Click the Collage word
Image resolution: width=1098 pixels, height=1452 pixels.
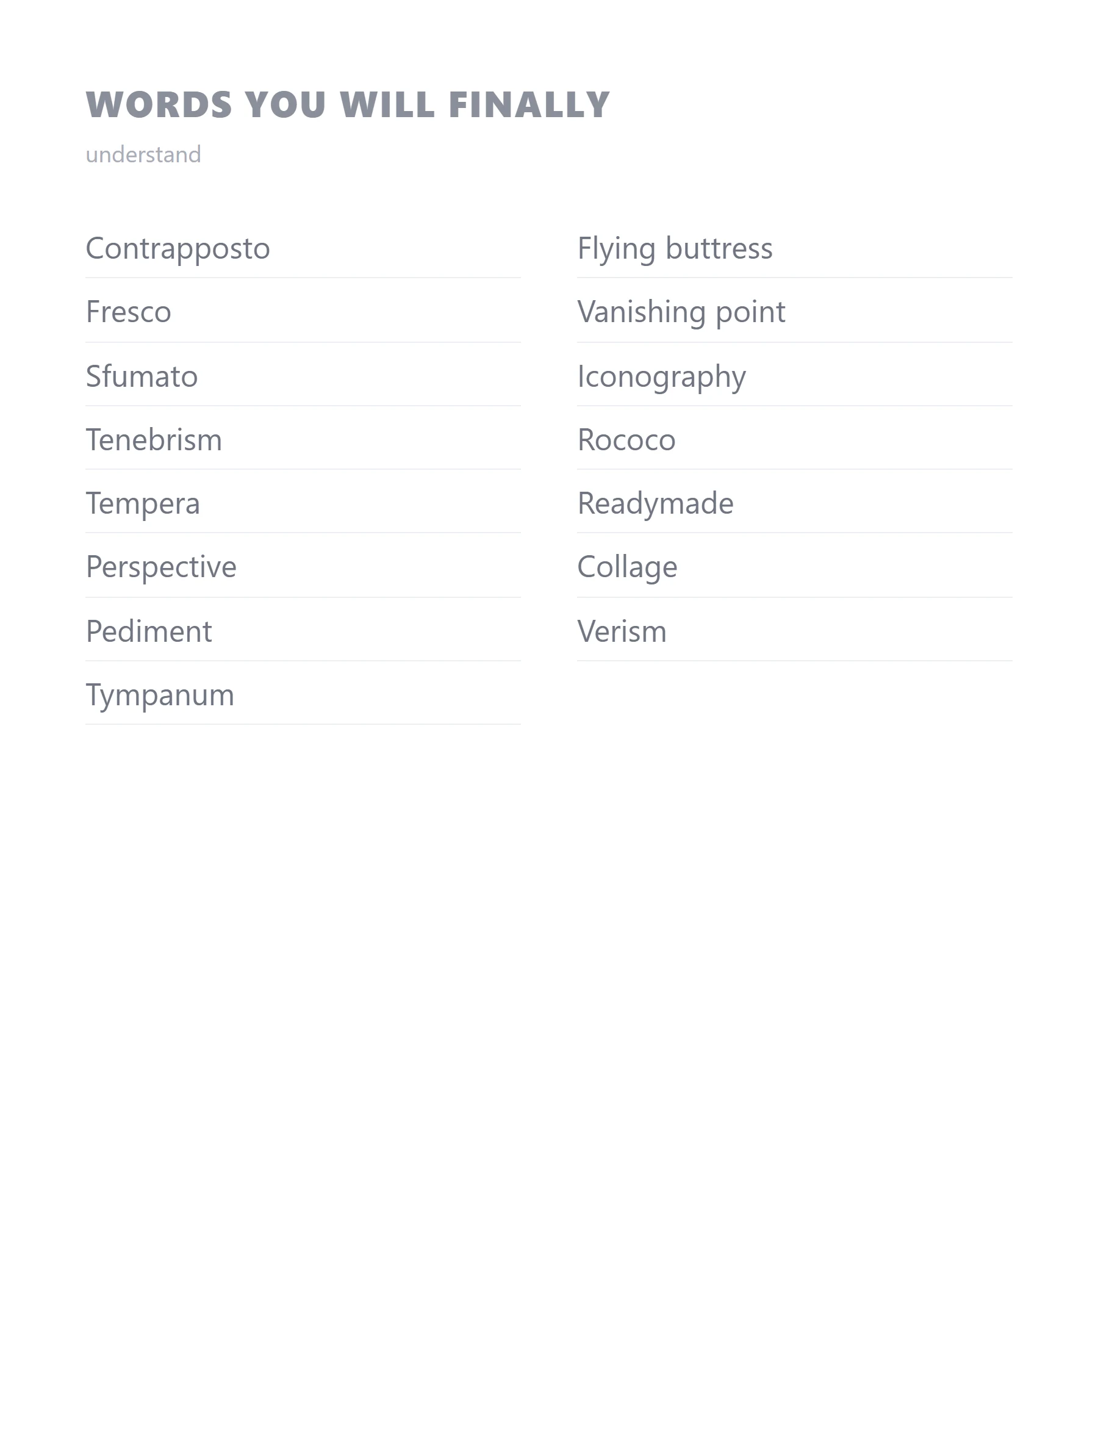pos(628,567)
